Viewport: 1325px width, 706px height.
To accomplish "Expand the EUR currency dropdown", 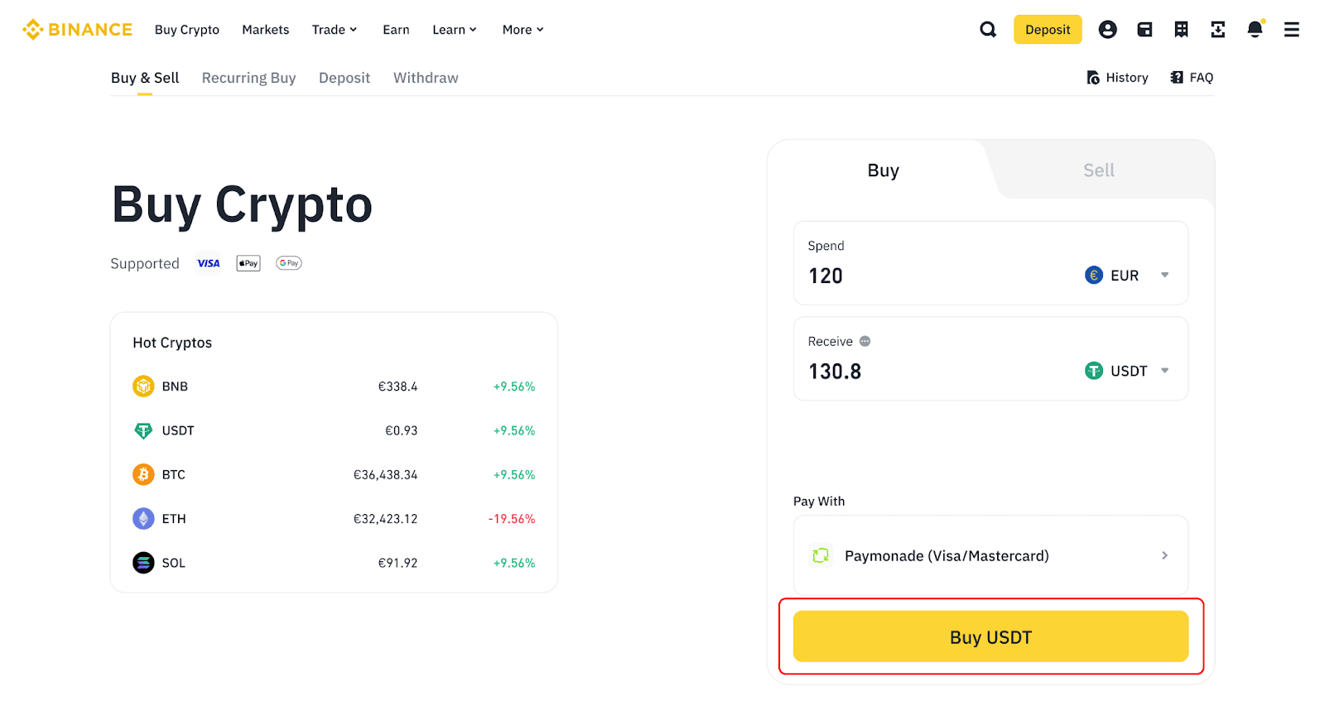I will coord(1164,276).
